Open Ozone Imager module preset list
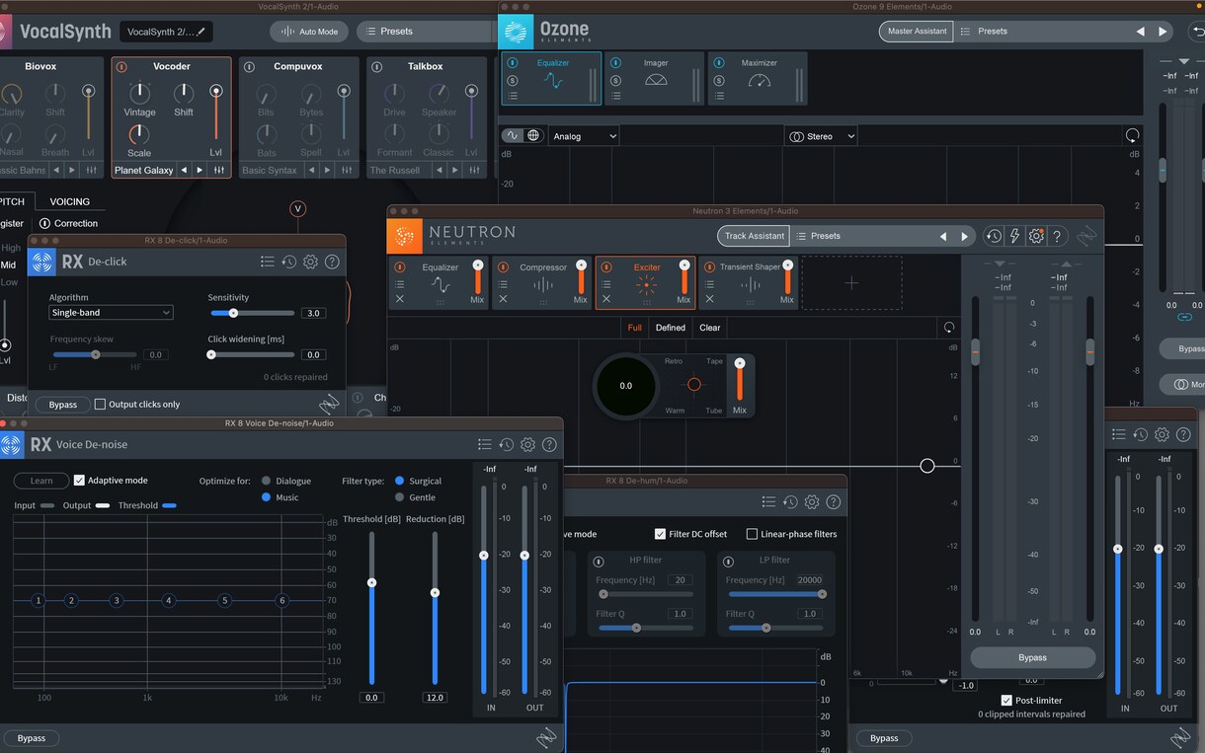Image resolution: width=1205 pixels, height=753 pixels. (x=615, y=96)
